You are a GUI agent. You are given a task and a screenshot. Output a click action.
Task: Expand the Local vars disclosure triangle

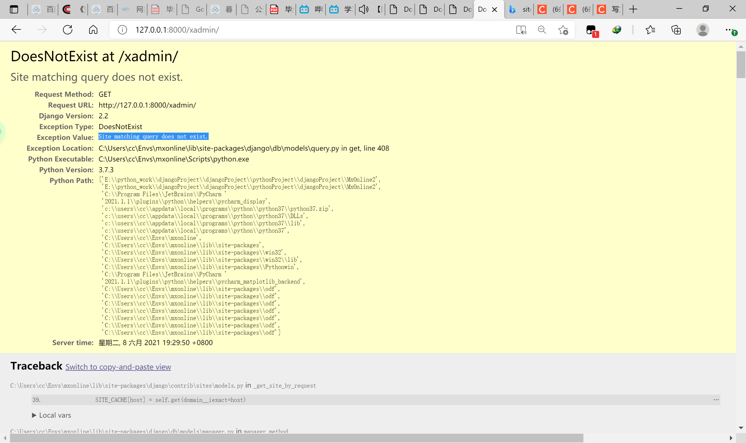pos(34,415)
